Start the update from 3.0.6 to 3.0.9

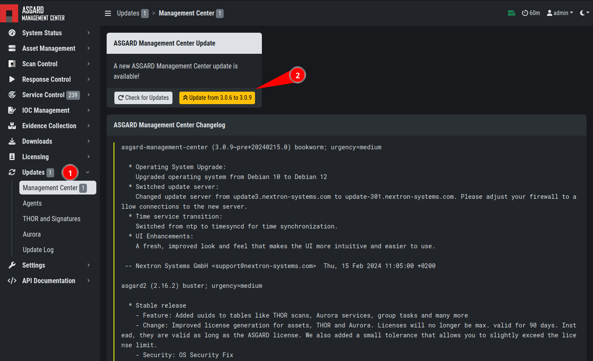tap(217, 98)
